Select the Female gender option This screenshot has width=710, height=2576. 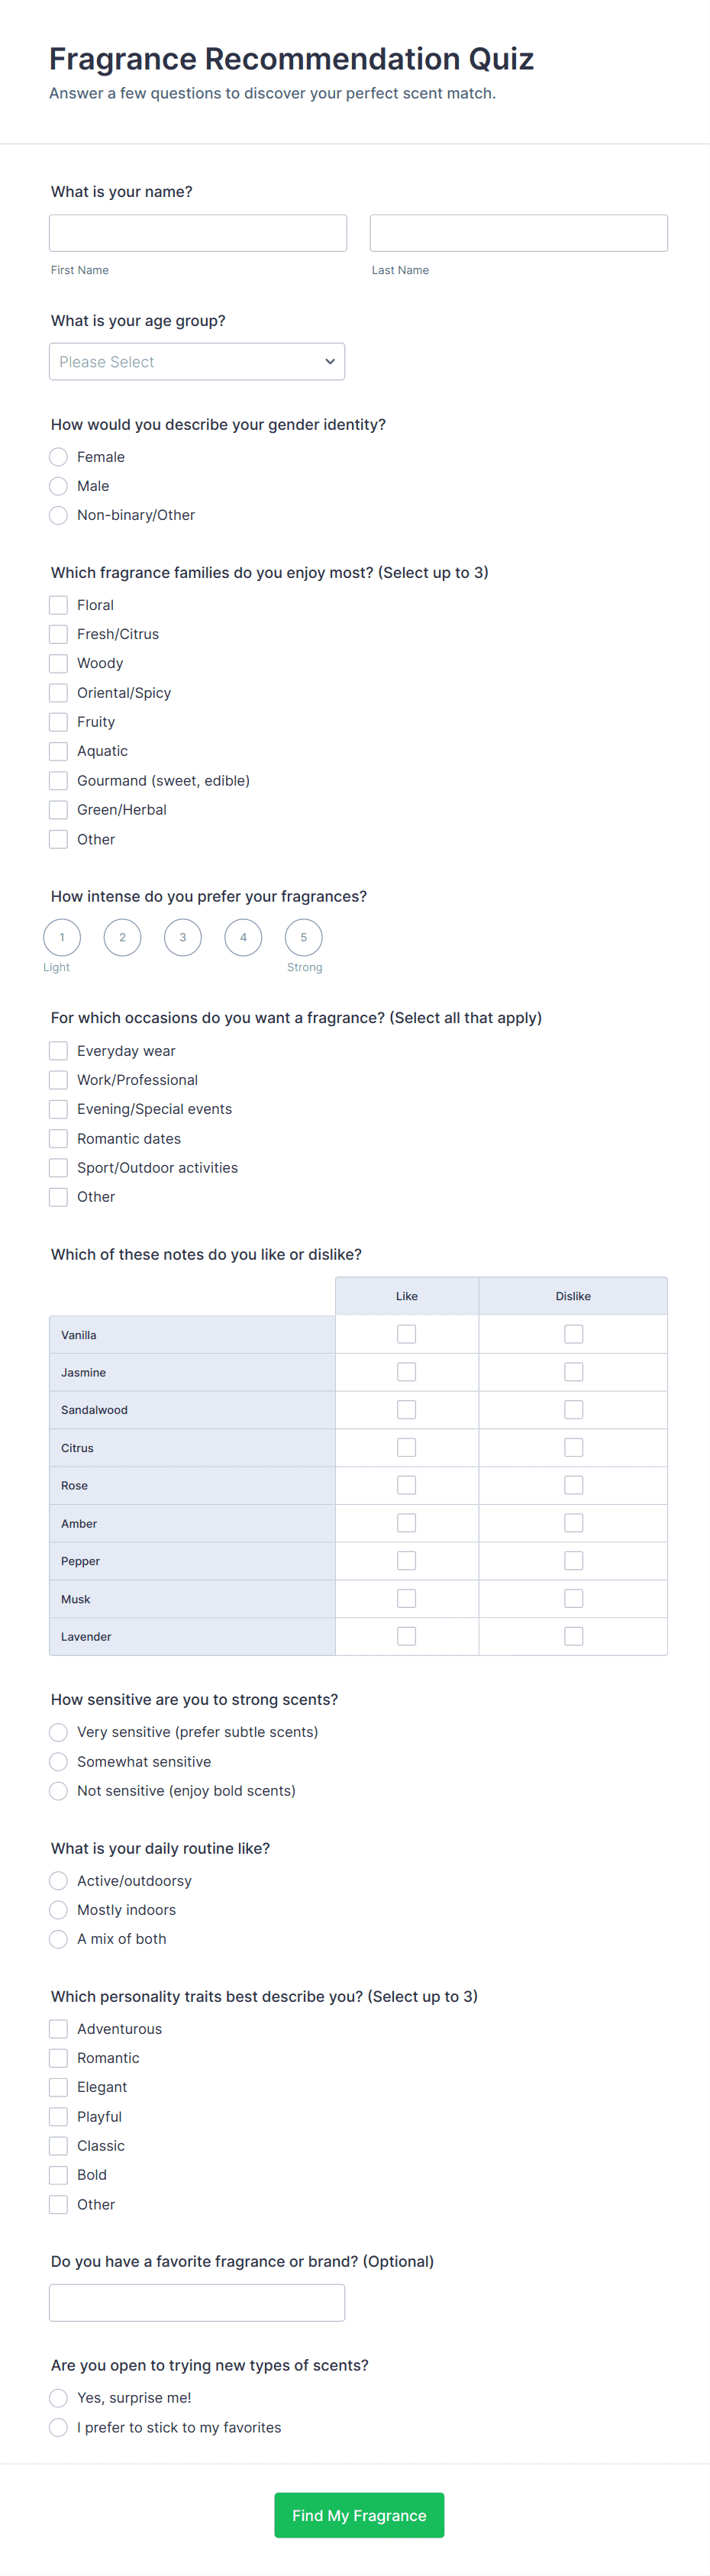click(x=59, y=457)
